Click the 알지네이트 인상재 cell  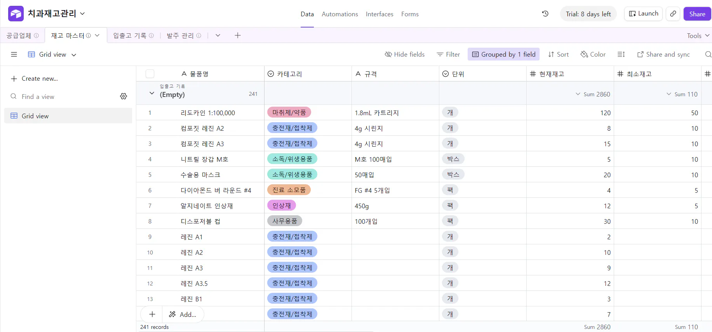pyautogui.click(x=207, y=206)
